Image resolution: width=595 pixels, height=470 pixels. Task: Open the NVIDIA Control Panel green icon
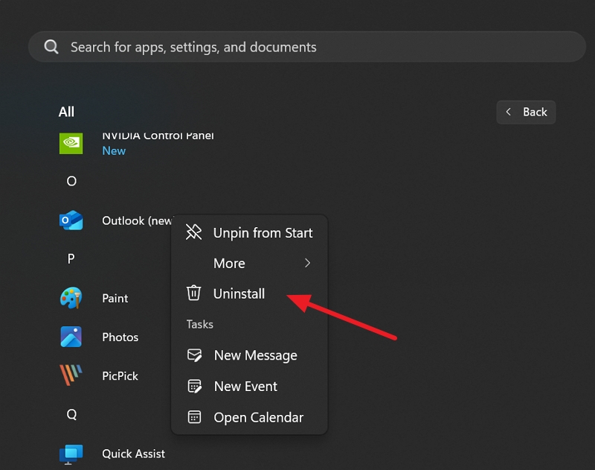(x=71, y=144)
